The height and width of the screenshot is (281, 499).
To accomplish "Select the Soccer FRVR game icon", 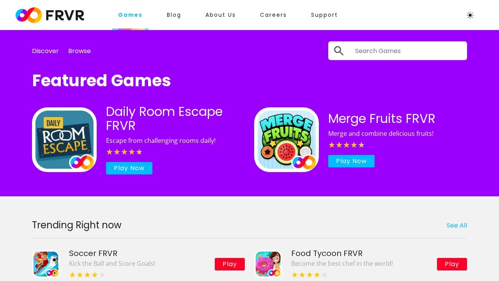I will [x=46, y=264].
